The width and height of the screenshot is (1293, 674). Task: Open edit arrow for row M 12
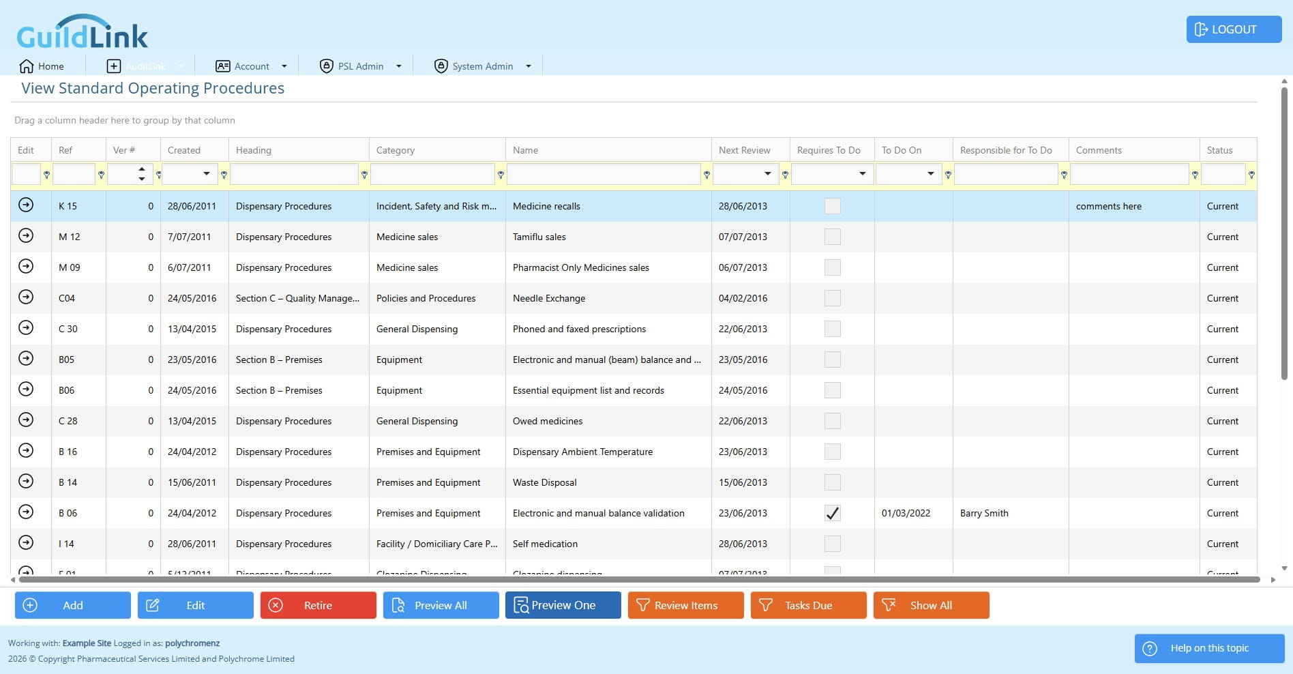click(x=26, y=235)
